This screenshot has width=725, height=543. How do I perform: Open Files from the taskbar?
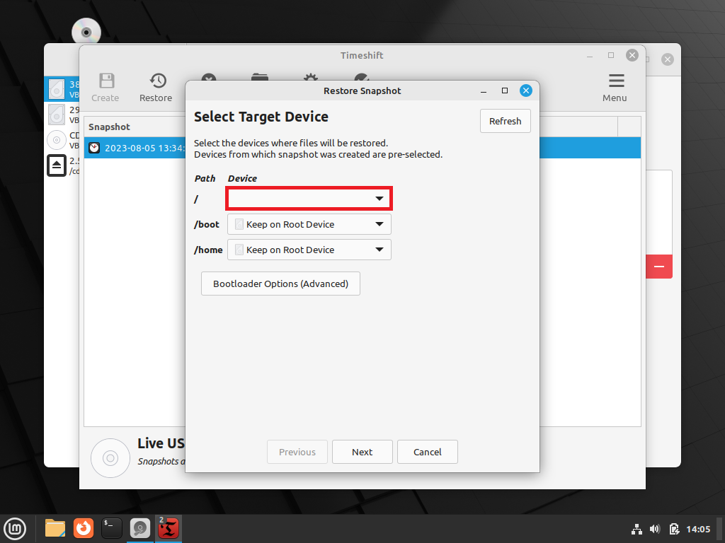[x=55, y=528]
